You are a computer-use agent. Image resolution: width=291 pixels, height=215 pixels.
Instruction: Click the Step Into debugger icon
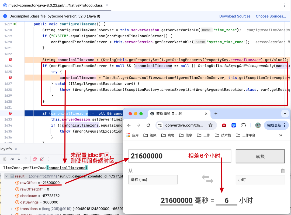19,159
